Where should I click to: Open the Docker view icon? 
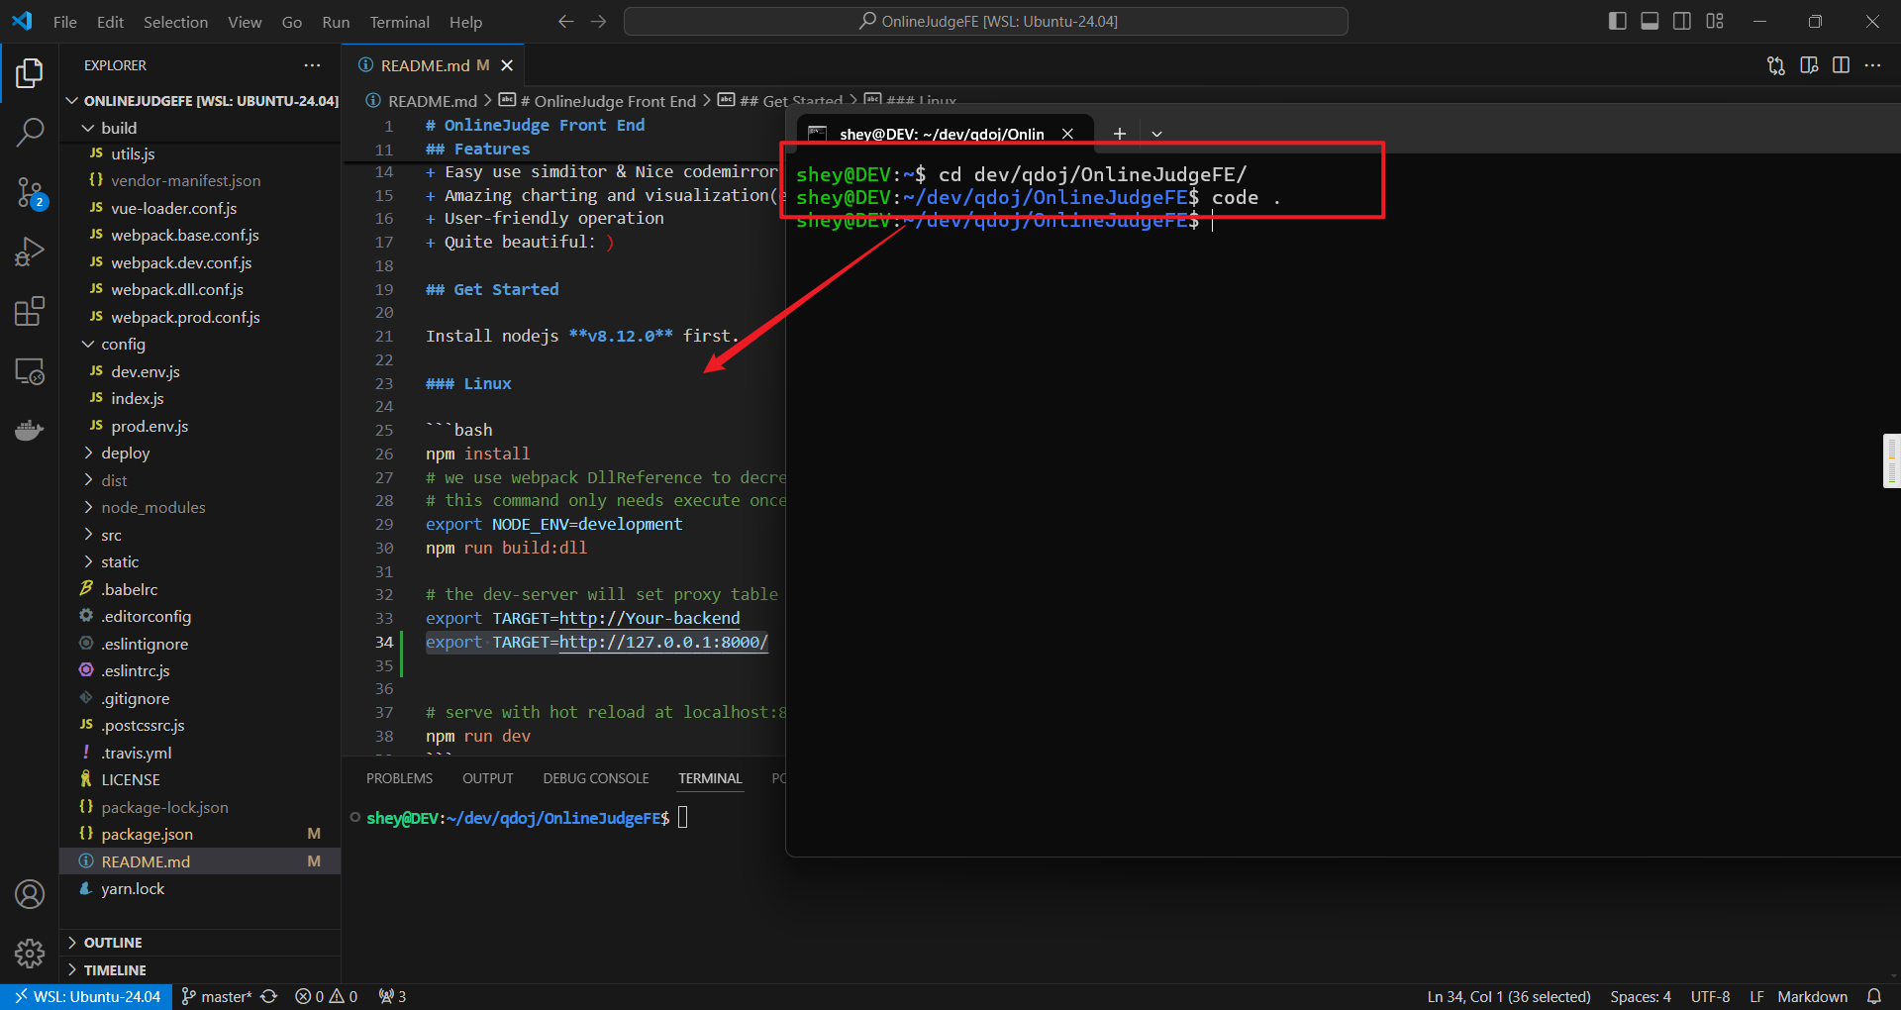click(x=30, y=431)
